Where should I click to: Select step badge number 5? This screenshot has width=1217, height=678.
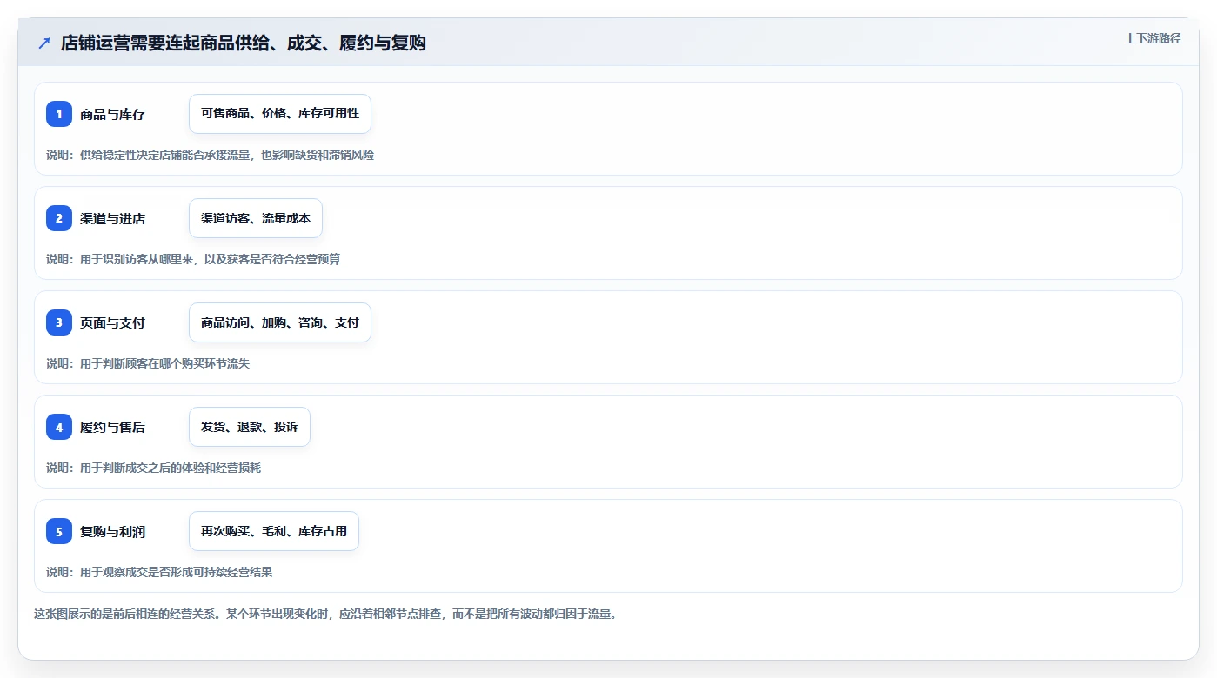[59, 531]
